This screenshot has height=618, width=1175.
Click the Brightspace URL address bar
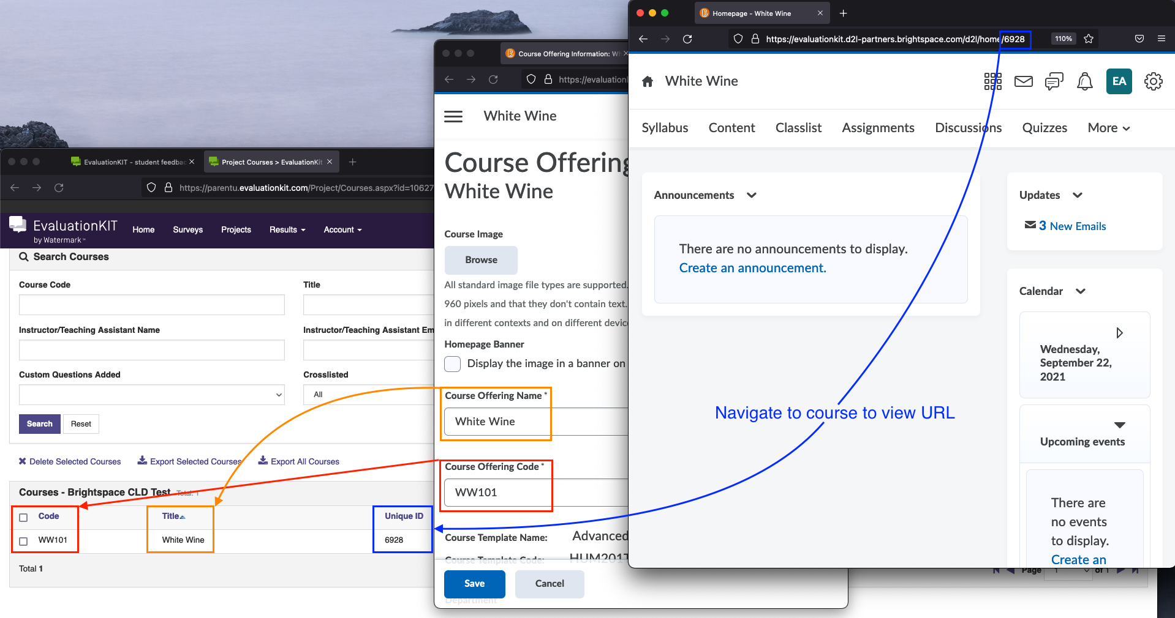895,39
